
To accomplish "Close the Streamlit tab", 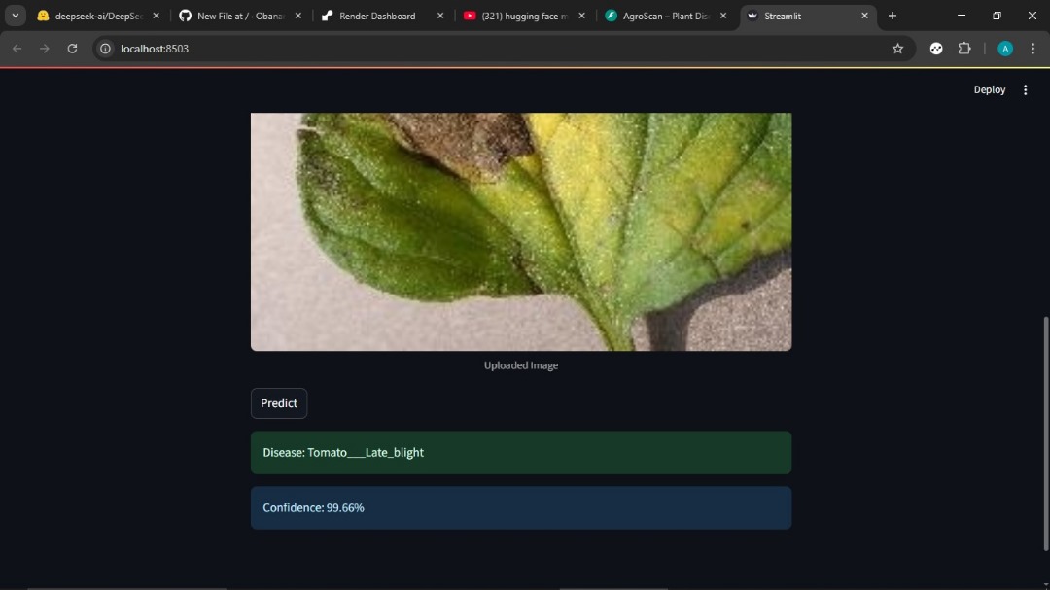I will (864, 16).
